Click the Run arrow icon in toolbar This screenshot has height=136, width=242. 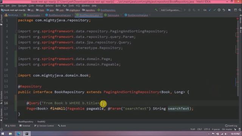(x=185, y=10)
